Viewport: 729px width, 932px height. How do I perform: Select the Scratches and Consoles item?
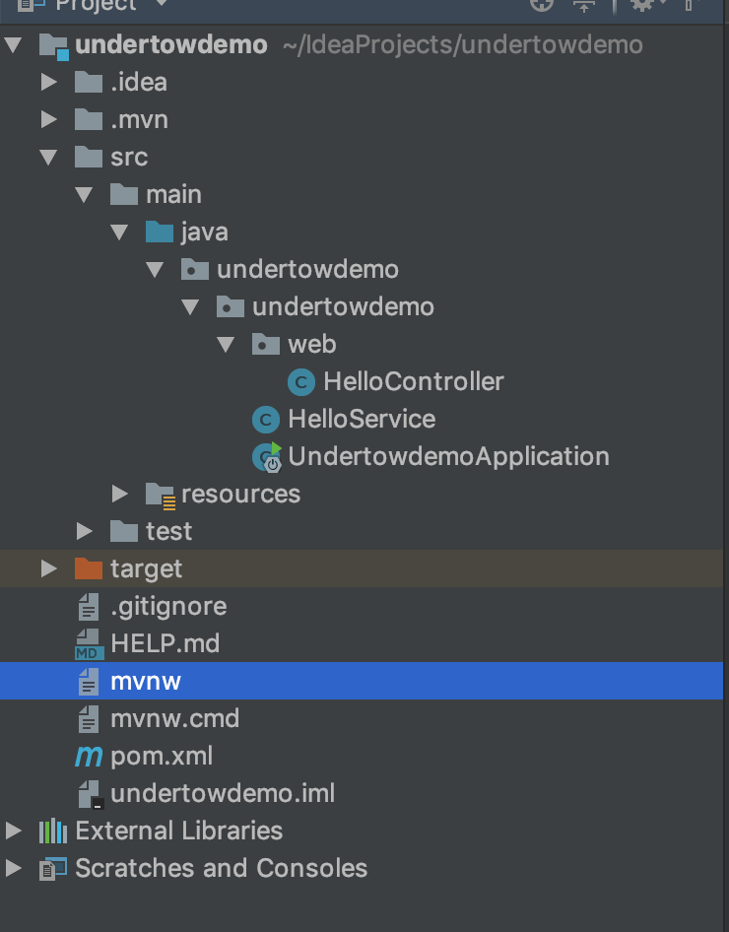click(x=221, y=869)
